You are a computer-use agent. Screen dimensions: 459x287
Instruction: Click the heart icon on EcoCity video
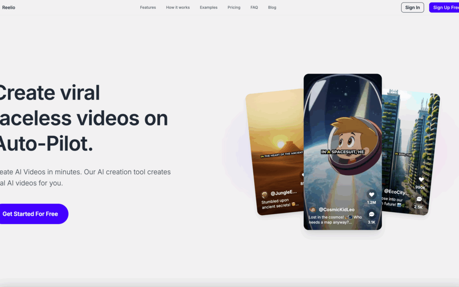click(x=421, y=179)
